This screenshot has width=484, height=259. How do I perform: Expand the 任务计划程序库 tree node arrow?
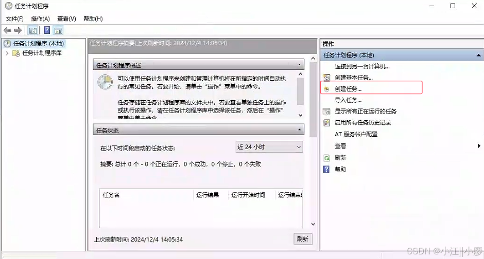(x=7, y=53)
